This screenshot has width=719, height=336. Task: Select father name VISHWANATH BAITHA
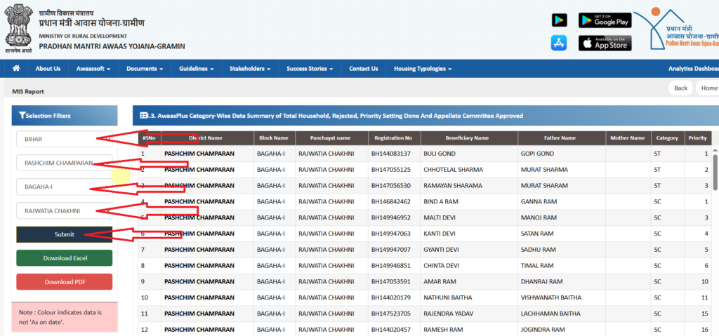553,298
